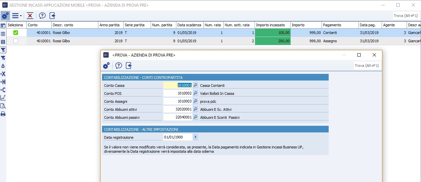Click the gears icon in the main toolbar
421x182 pixels.
tap(5, 16)
